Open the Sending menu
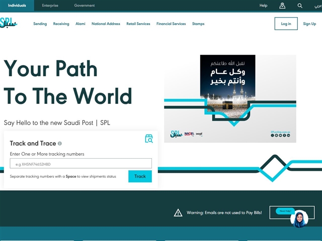This screenshot has width=322, height=241. pos(40,24)
